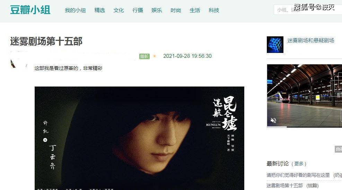Image resolution: width=342 pixels, height=190 pixels.
Task: Open the blue Rubik's cube group avatar
Action: [x=275, y=45]
